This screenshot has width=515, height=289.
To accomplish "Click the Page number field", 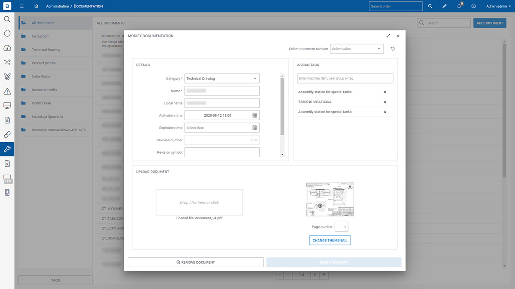I will [342, 226].
